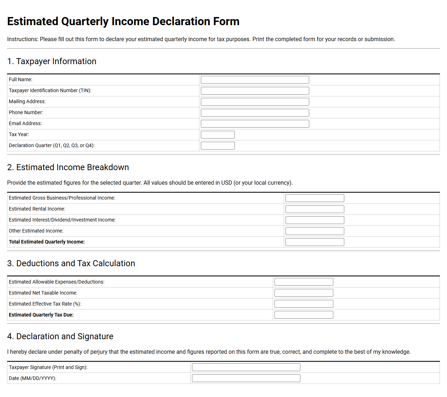Click the 'Provide the estimated figures' sentence

150,183
